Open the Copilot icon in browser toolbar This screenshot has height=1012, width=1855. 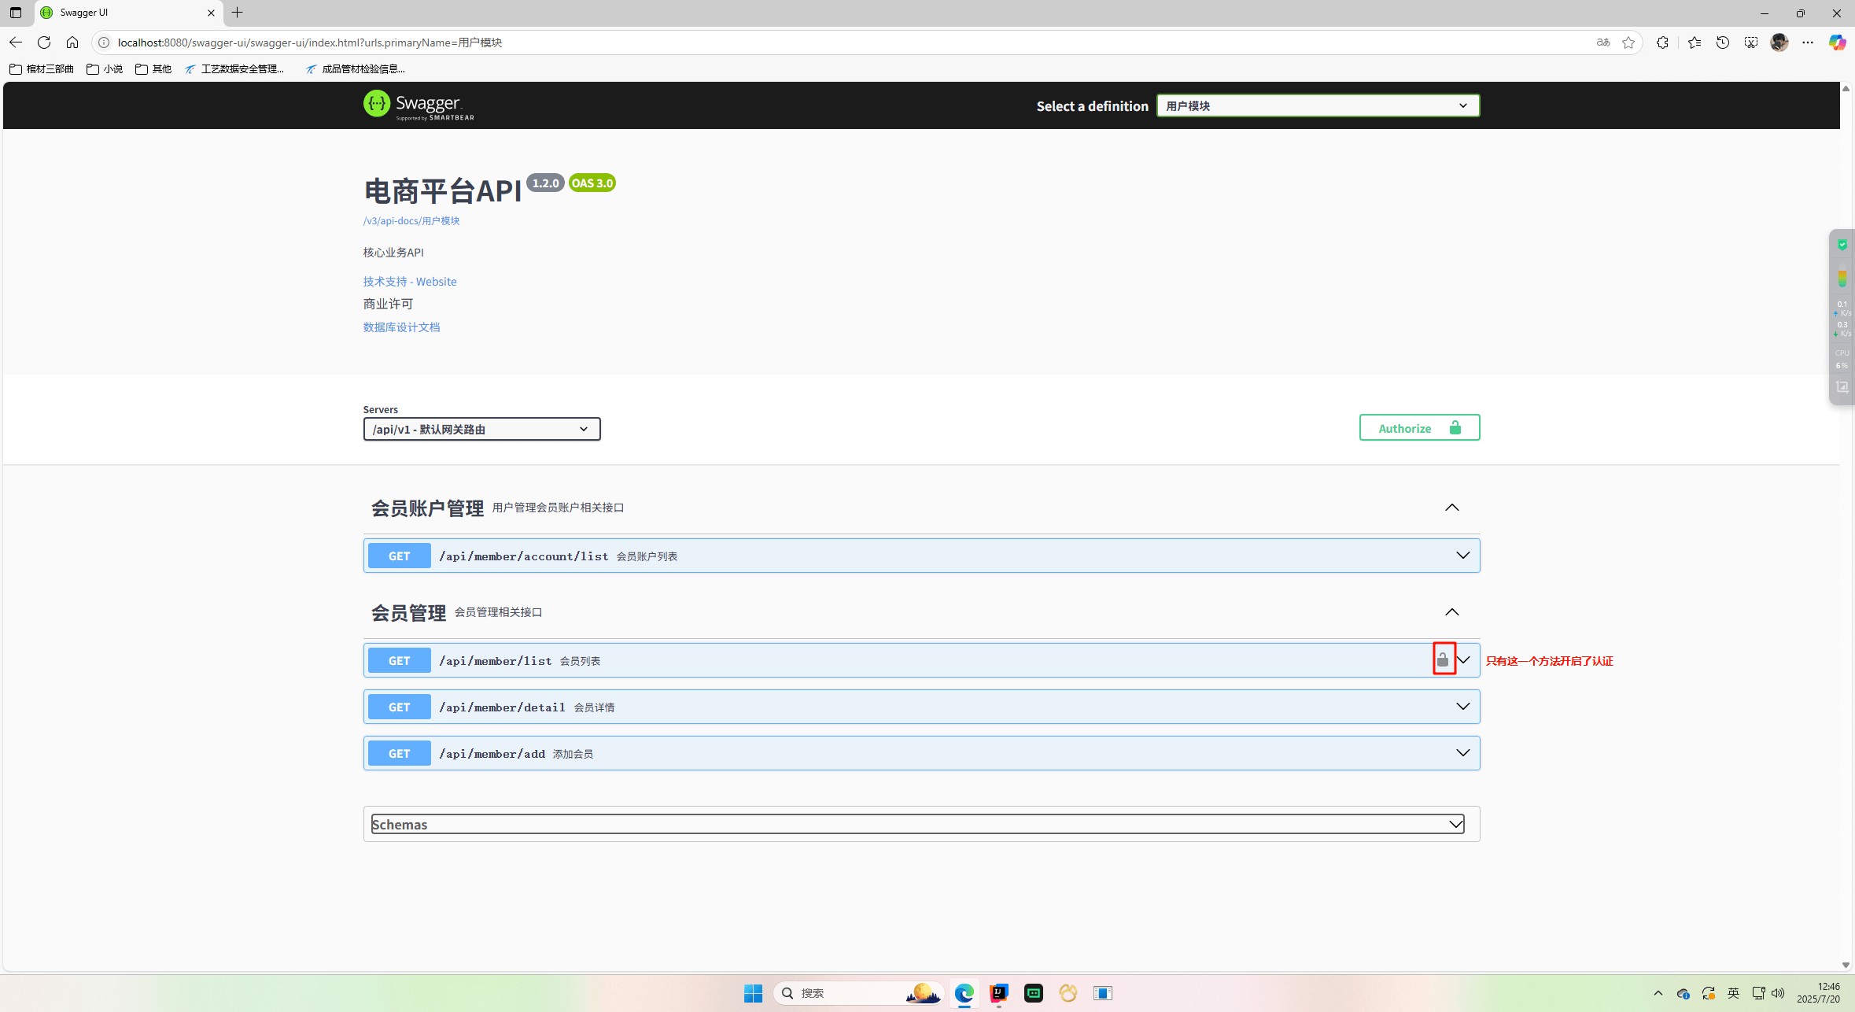[x=1837, y=42]
